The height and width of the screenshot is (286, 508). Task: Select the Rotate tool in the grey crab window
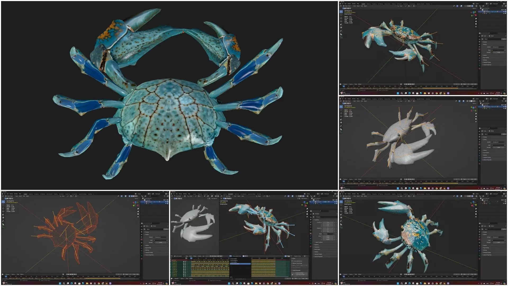[341, 117]
